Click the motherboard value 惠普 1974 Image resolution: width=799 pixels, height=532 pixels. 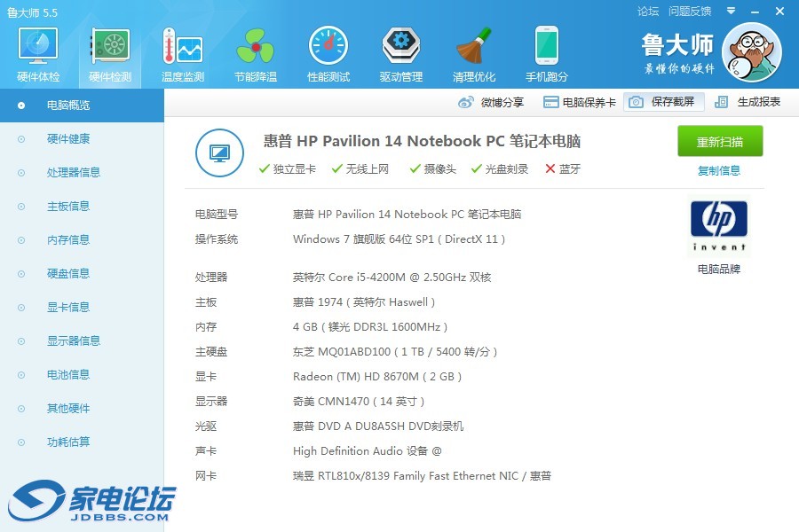[x=364, y=302]
